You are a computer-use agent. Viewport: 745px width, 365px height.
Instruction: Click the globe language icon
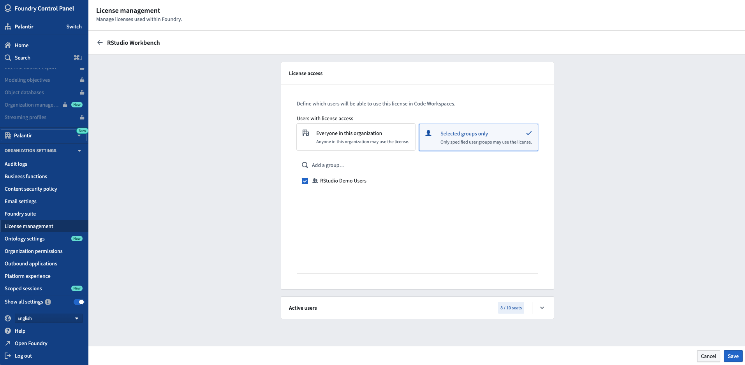[8, 318]
